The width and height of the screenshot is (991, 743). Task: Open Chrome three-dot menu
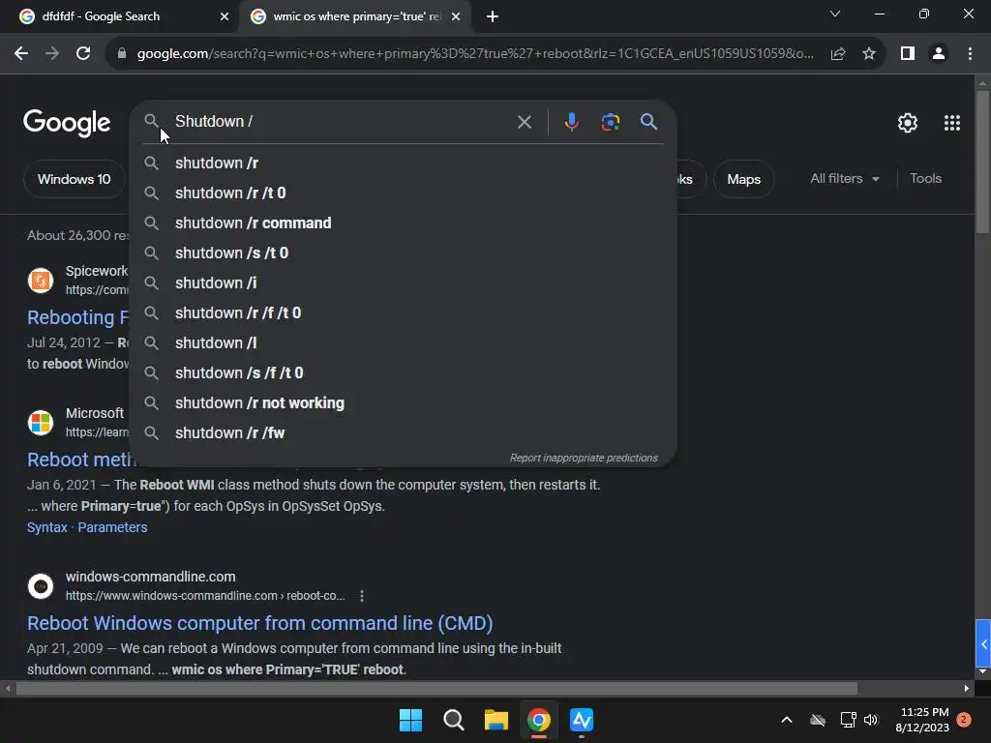[970, 54]
